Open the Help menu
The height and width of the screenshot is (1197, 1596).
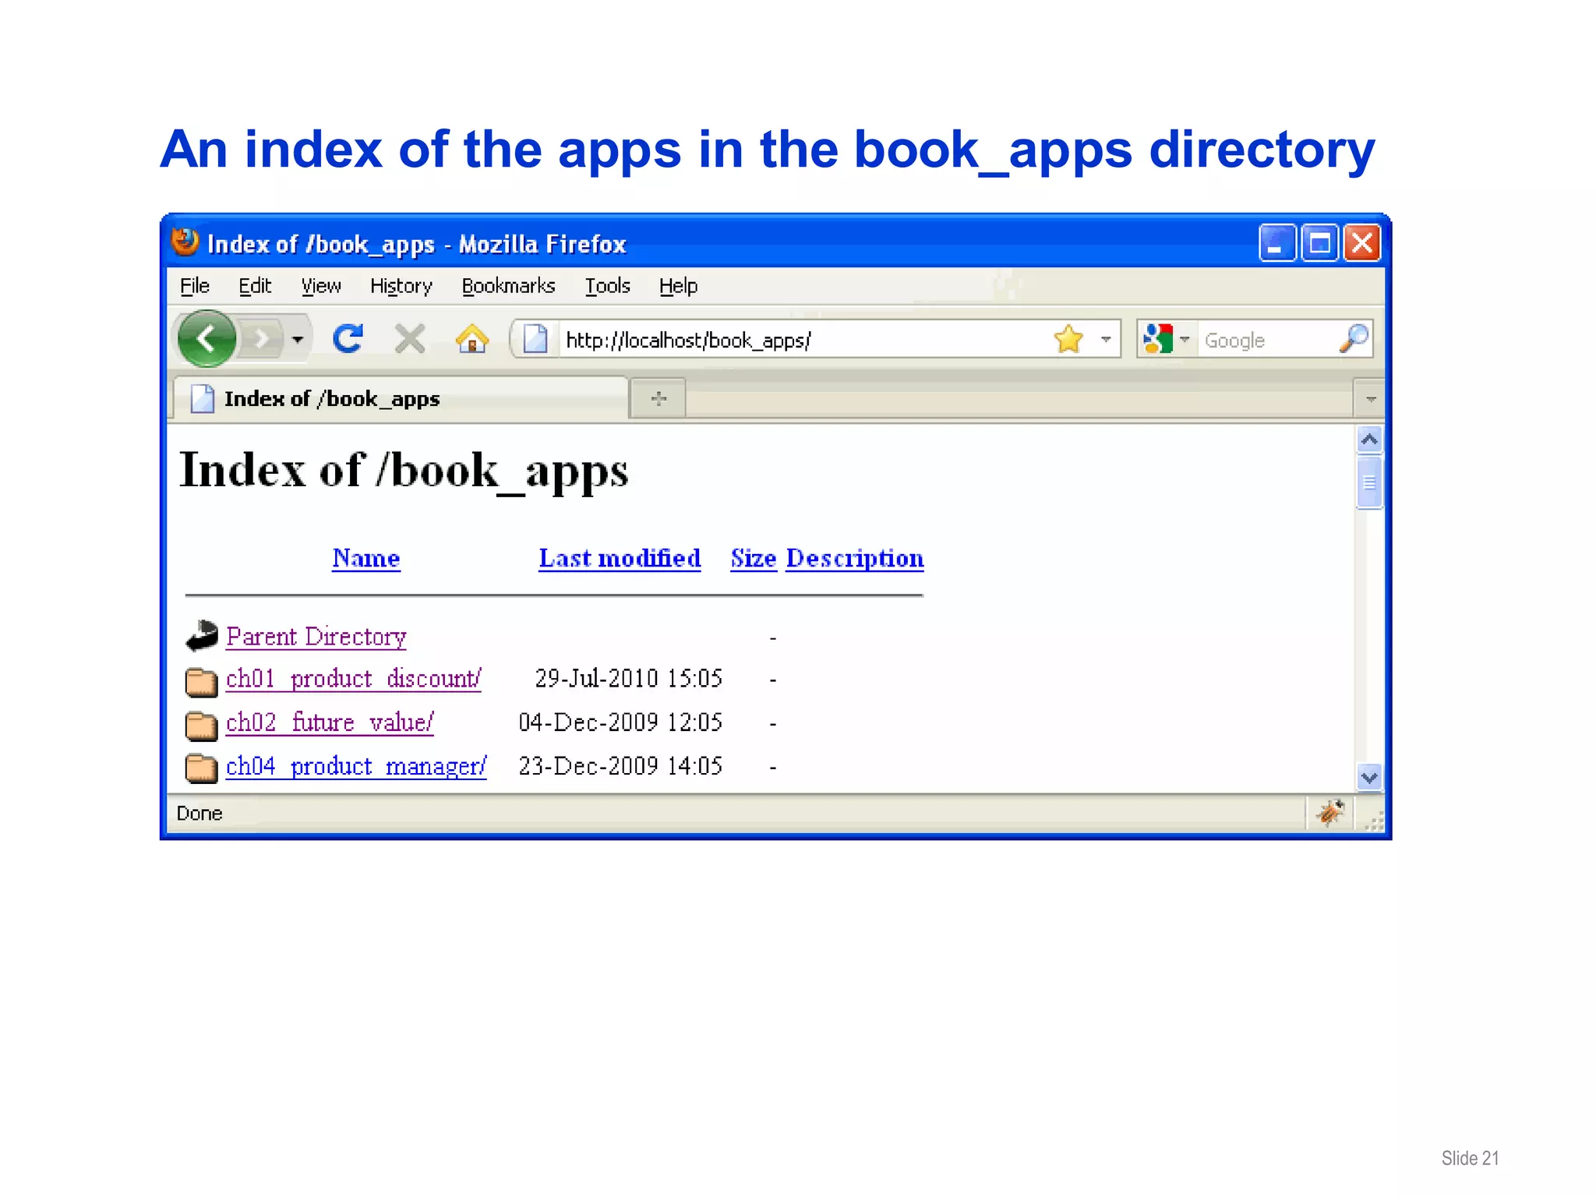pyautogui.click(x=678, y=286)
